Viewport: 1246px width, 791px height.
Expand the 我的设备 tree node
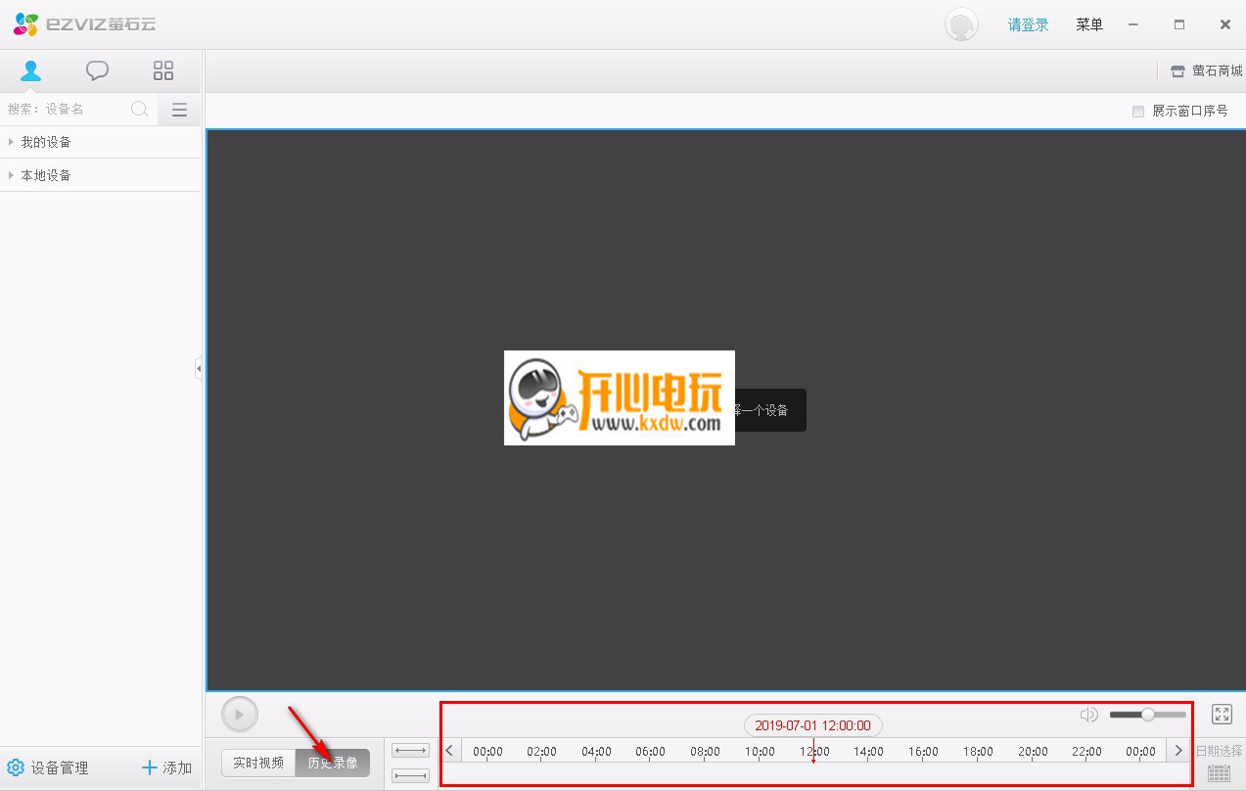click(x=11, y=142)
